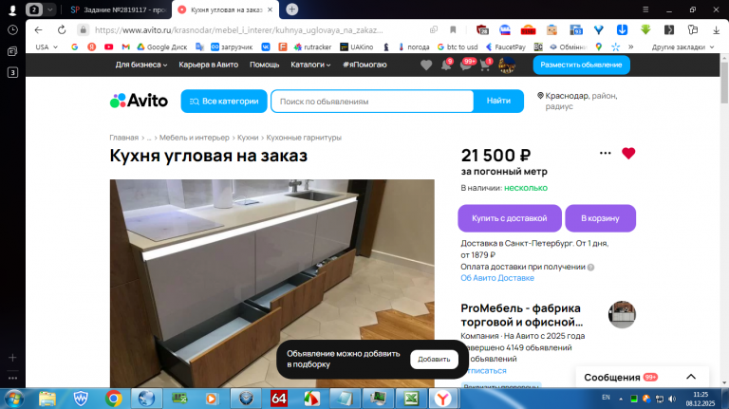Open the Avito shopping cart
The image size is (729, 409).
(x=485, y=65)
